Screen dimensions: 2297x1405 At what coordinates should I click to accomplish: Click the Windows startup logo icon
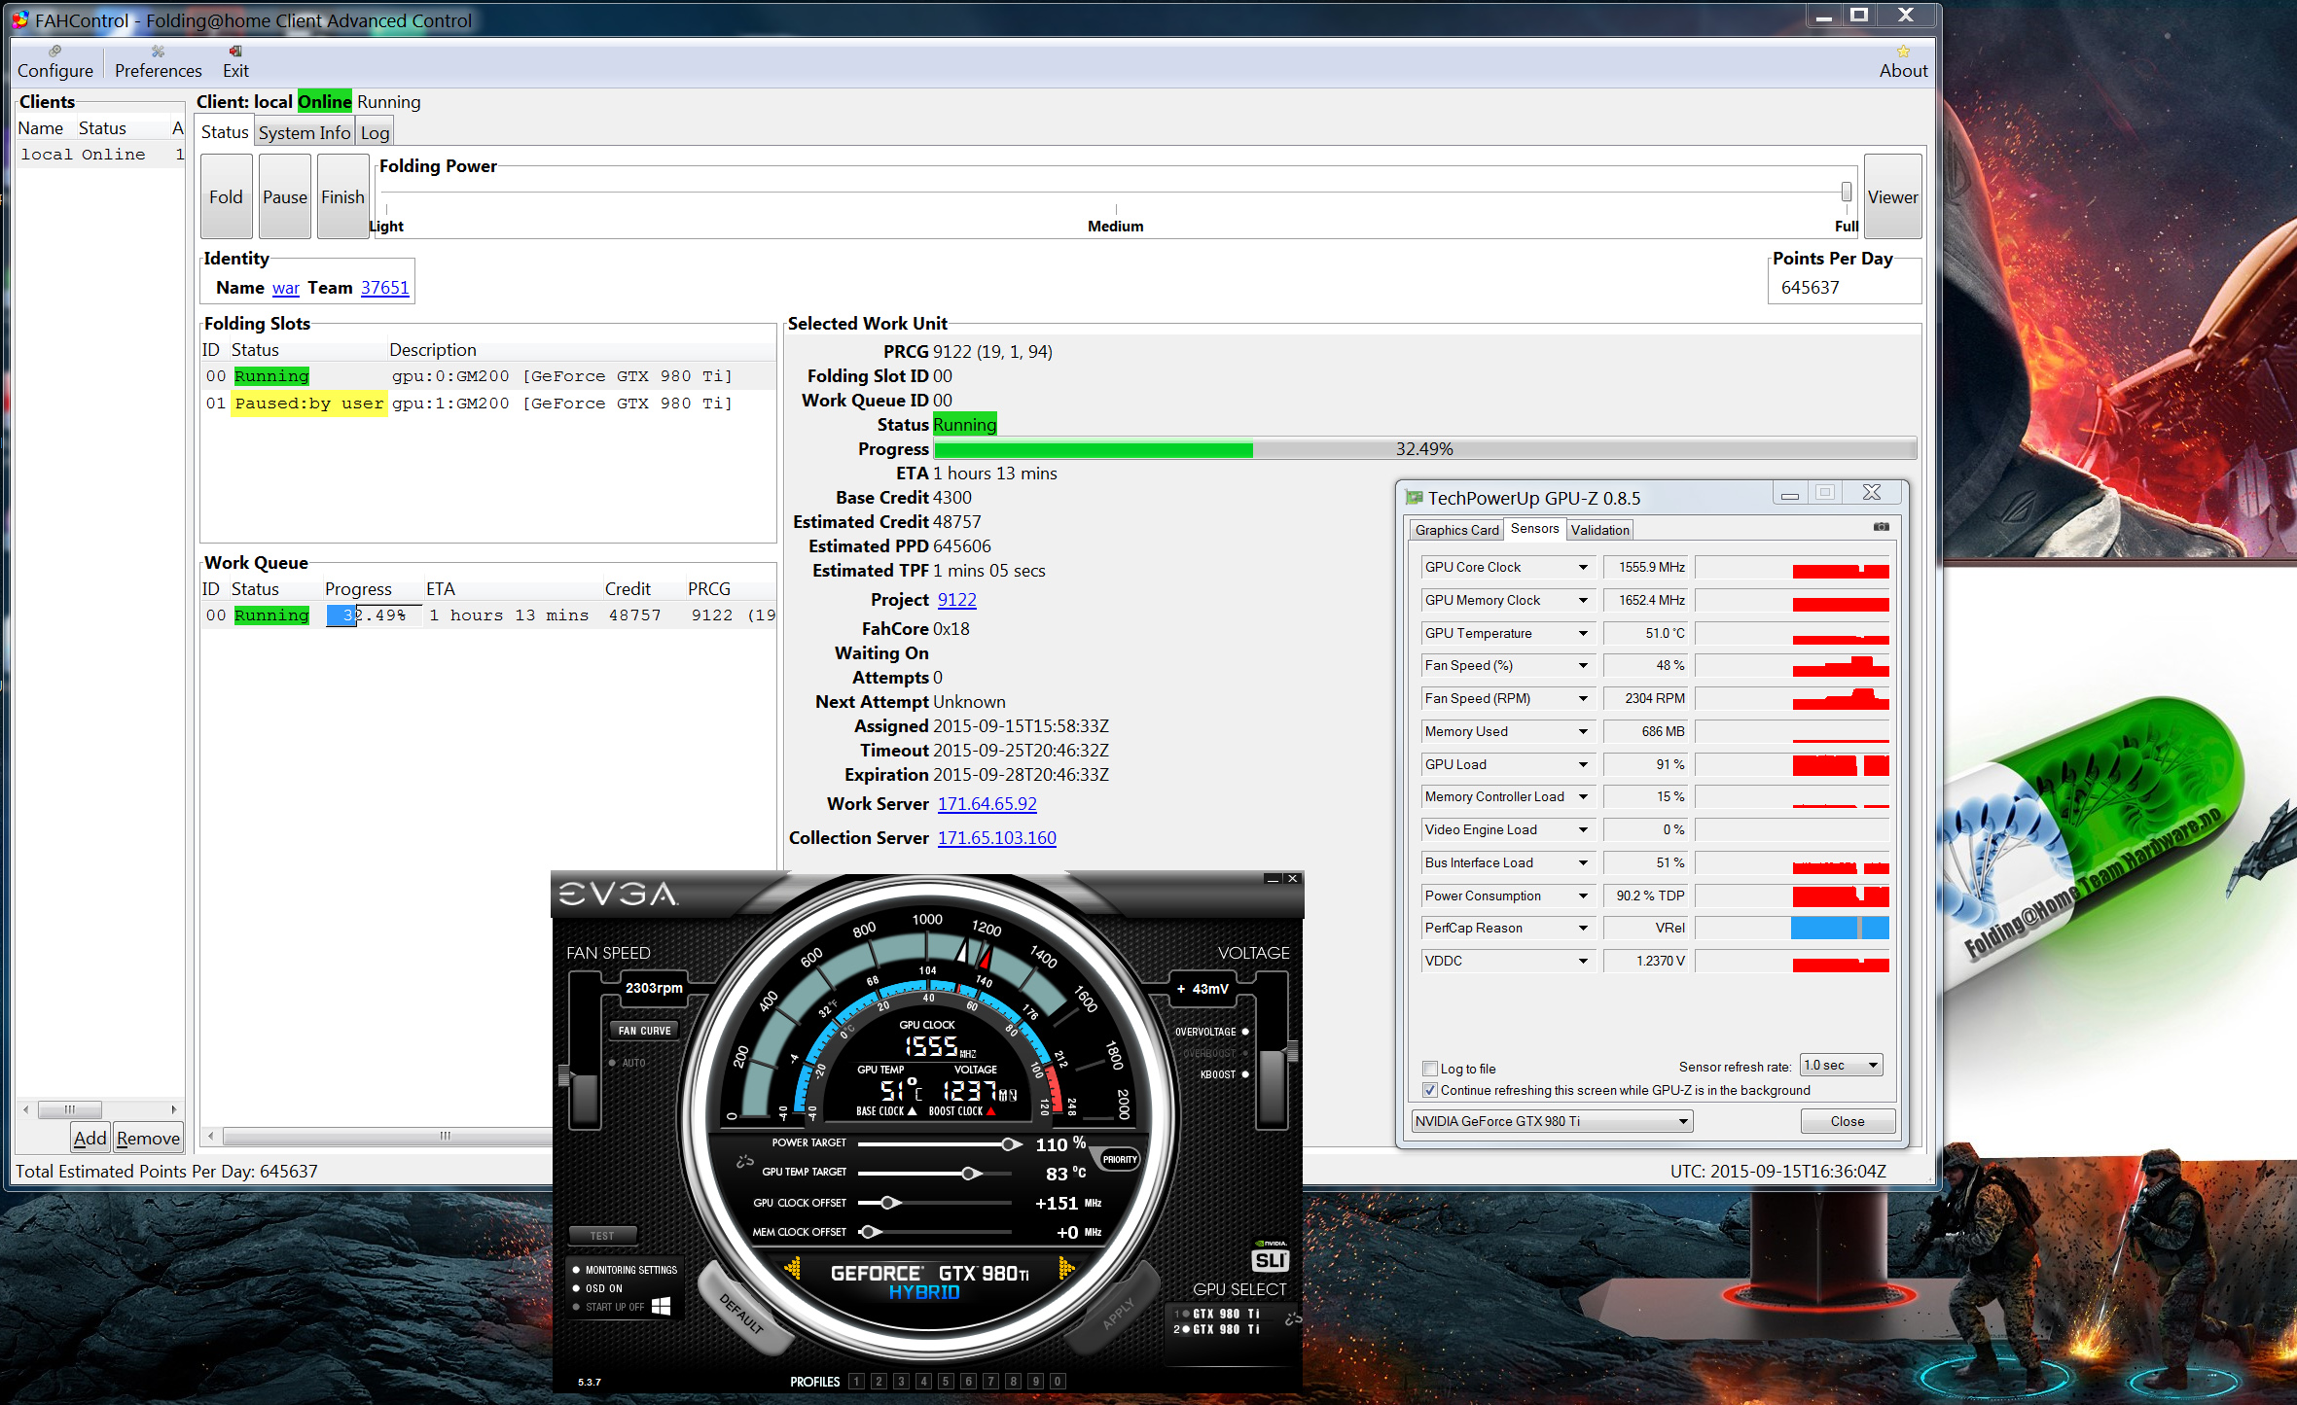click(x=661, y=1306)
